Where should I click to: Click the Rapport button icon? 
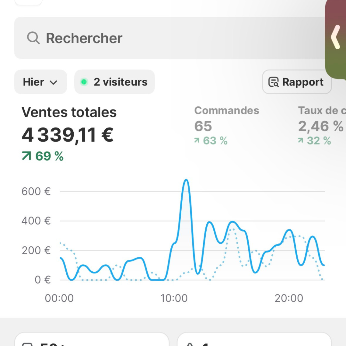point(273,82)
